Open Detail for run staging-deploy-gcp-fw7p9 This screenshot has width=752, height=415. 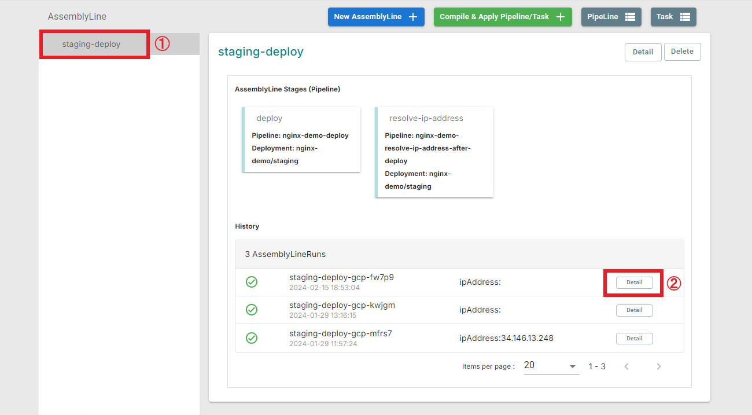[x=634, y=282]
